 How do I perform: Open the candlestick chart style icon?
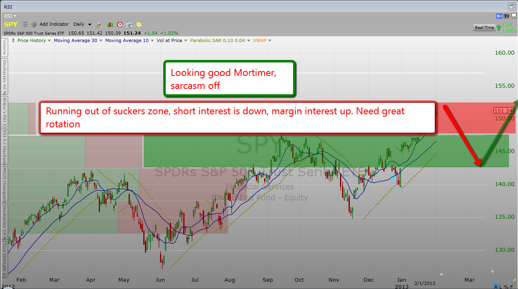[110, 24]
